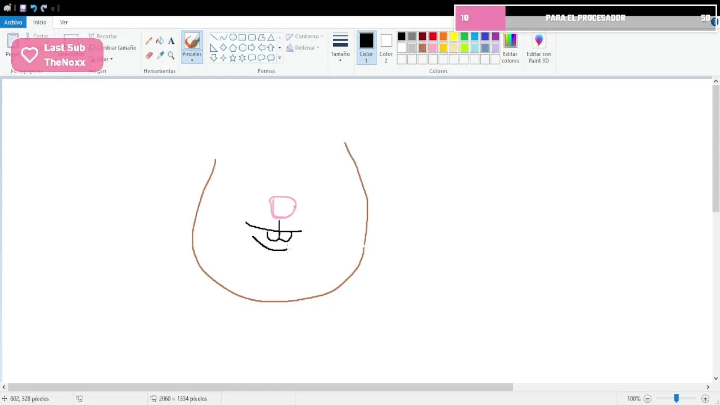Choose the Triangle shape
Viewport: 720px width, 405px height.
pyautogui.click(x=271, y=37)
